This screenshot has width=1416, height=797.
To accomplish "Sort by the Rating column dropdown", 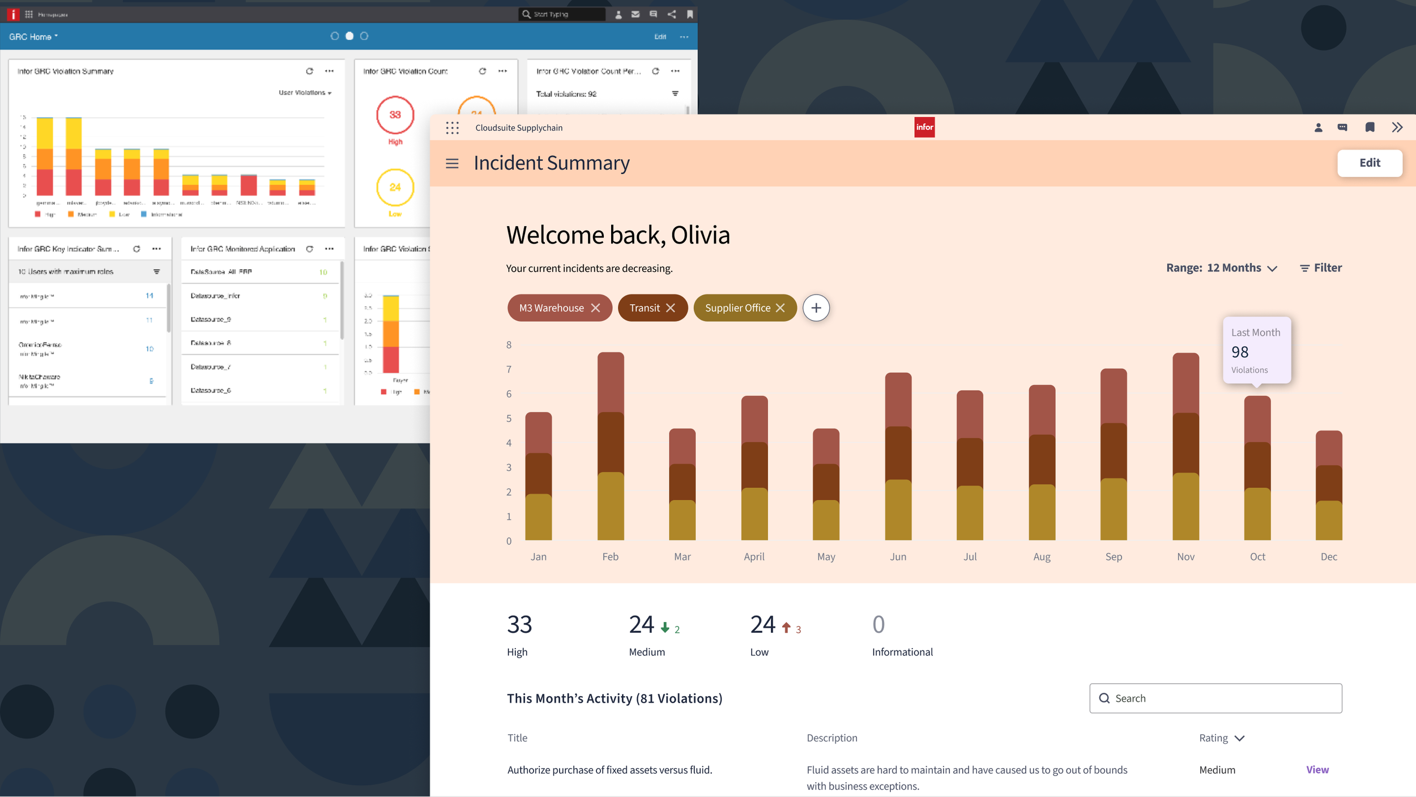I will click(x=1221, y=738).
